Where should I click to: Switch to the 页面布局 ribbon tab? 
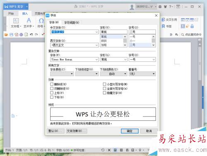[x=39, y=14]
